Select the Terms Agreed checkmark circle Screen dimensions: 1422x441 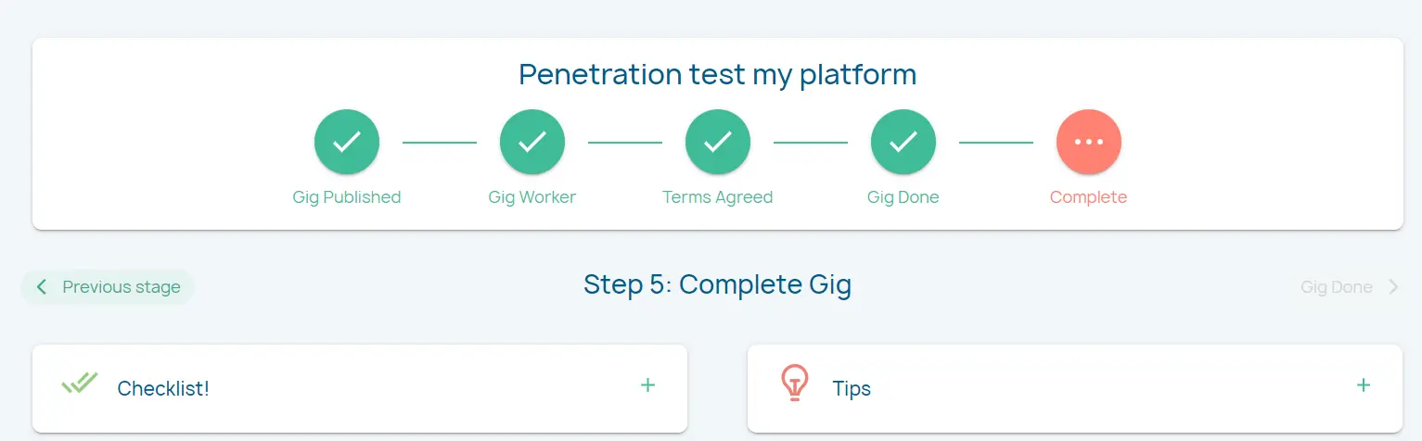click(718, 142)
